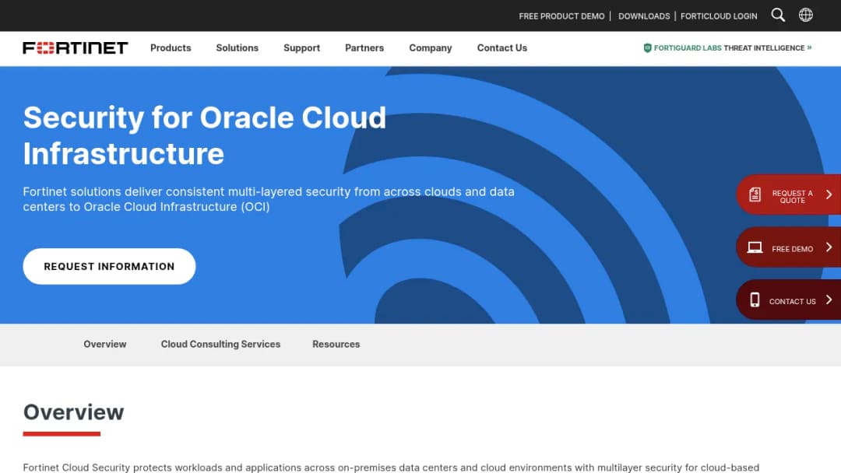The image size is (841, 473).
Task: Click the heading Security for Oracle Cloud Infrastructure
Action: [x=204, y=135]
